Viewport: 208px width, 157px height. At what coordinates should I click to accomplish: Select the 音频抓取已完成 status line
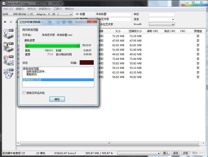click(x=58, y=80)
